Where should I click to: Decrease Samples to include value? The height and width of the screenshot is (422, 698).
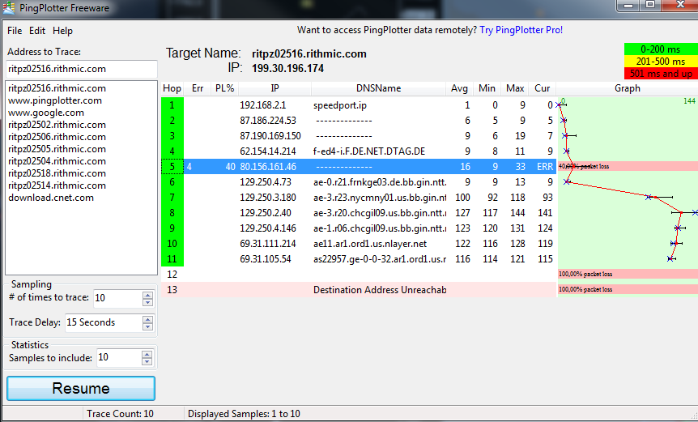point(147,361)
